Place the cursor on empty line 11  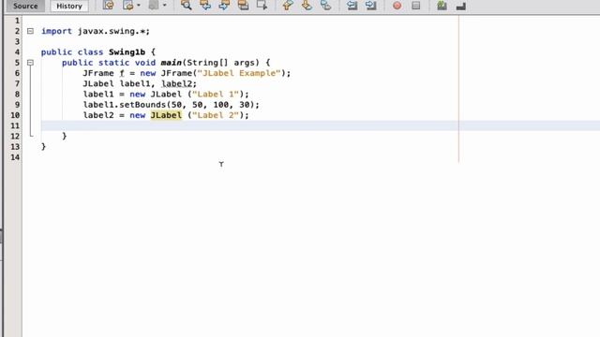point(321,125)
